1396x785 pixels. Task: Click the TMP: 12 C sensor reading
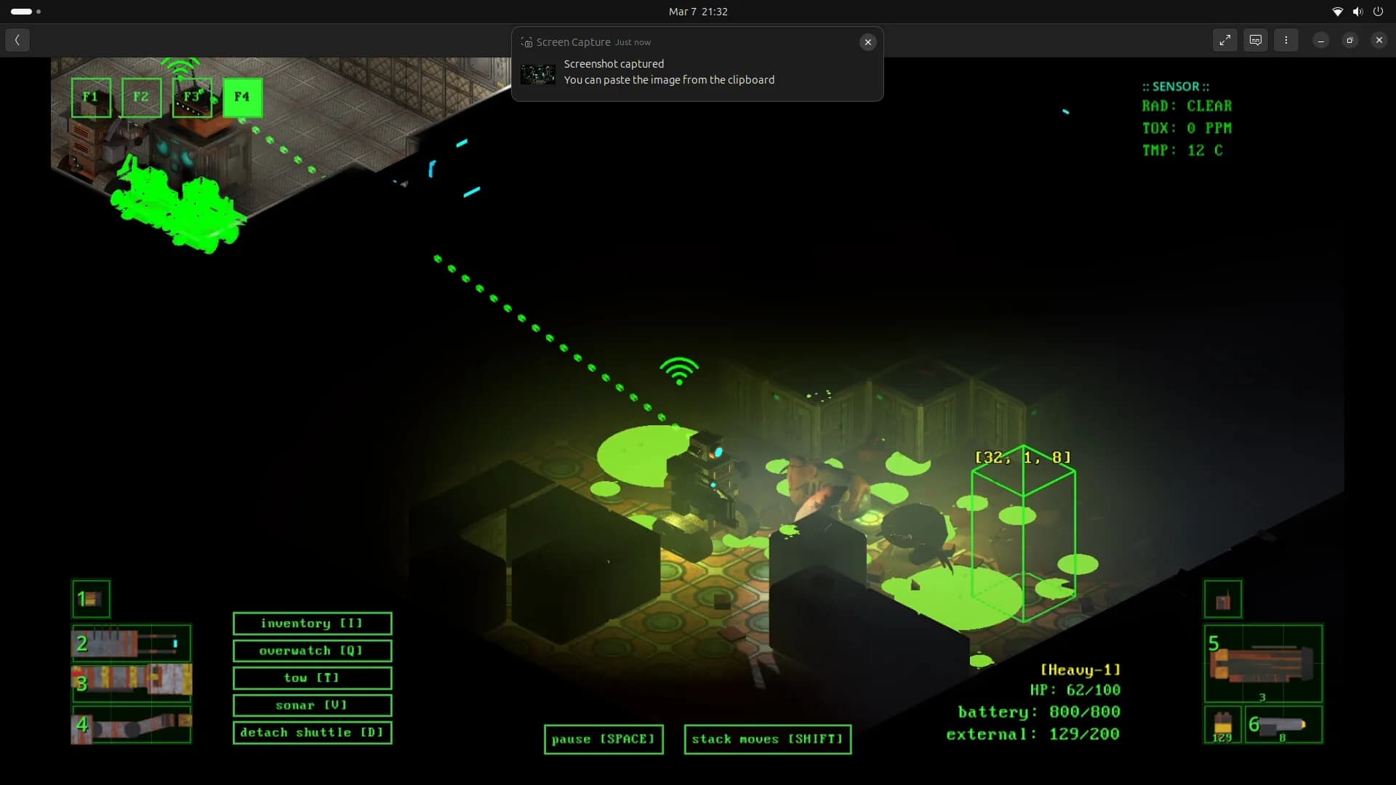click(1183, 150)
